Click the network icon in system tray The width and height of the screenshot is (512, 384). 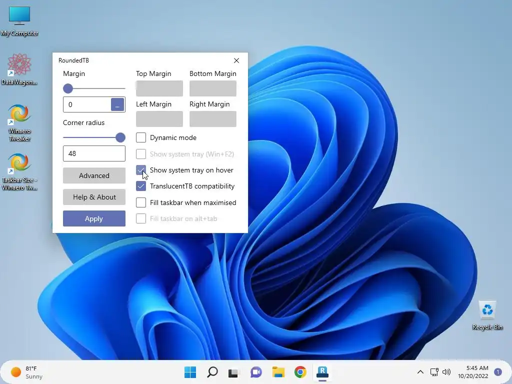point(434,372)
